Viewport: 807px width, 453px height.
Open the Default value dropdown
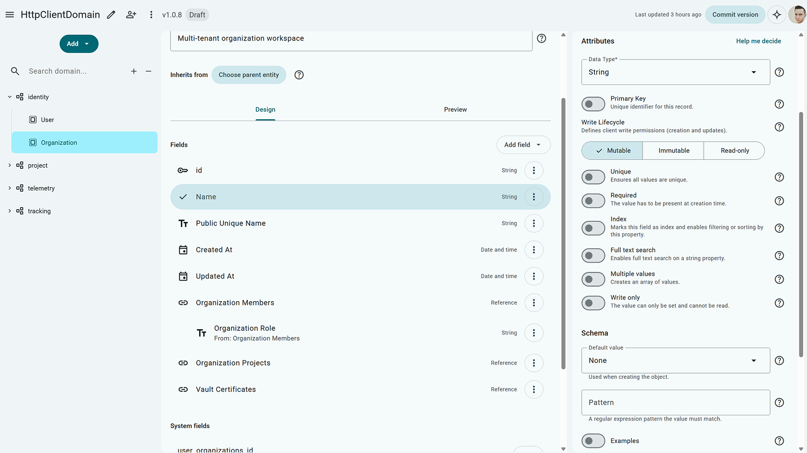pos(675,361)
